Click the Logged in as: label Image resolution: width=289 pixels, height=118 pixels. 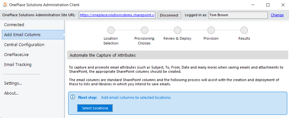point(196,15)
